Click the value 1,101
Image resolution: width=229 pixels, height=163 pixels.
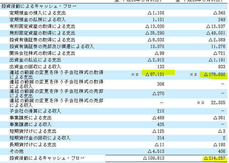point(159,20)
